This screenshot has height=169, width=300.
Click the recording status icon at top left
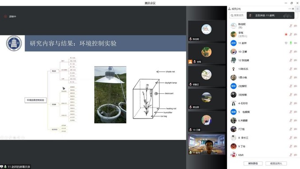click(x=5, y=16)
